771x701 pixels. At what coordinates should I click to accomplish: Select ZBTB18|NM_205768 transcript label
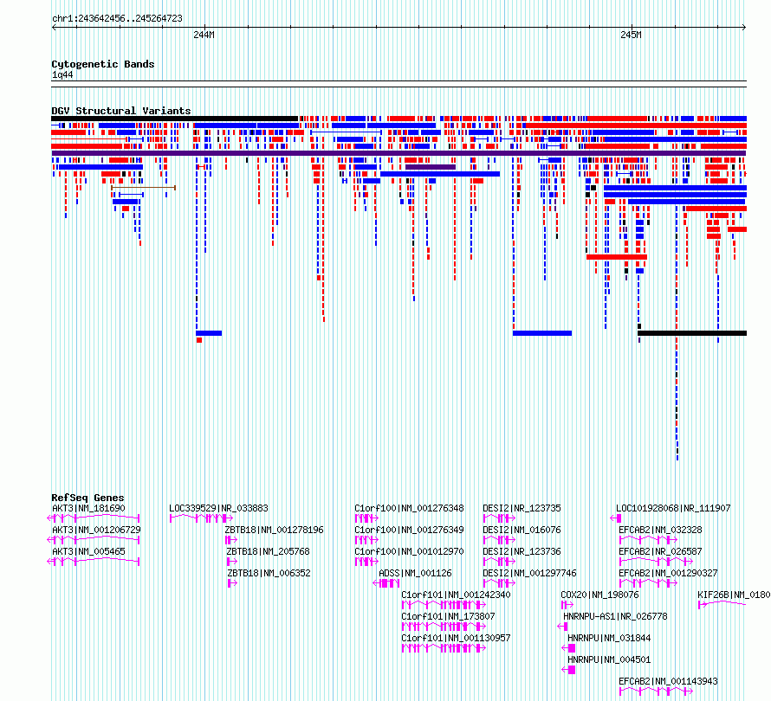[x=269, y=551]
